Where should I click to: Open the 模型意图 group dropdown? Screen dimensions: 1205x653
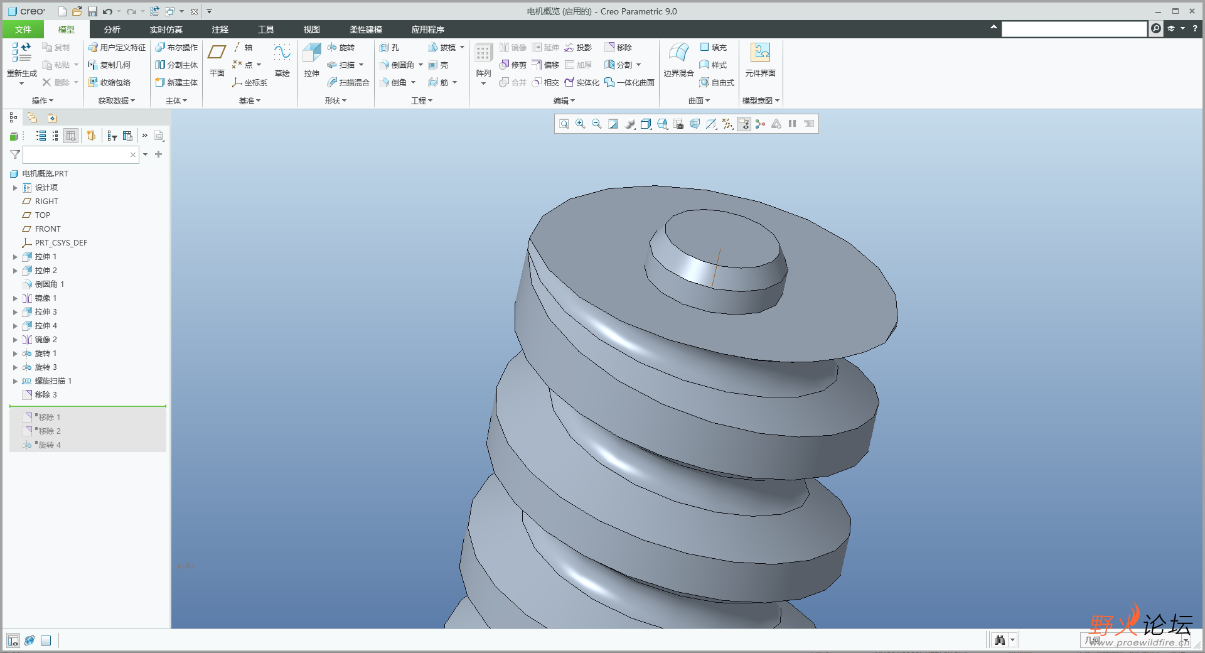[761, 100]
